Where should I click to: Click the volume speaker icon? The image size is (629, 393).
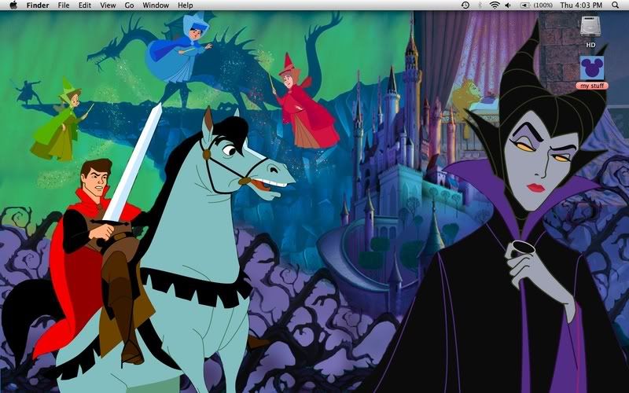coord(508,5)
